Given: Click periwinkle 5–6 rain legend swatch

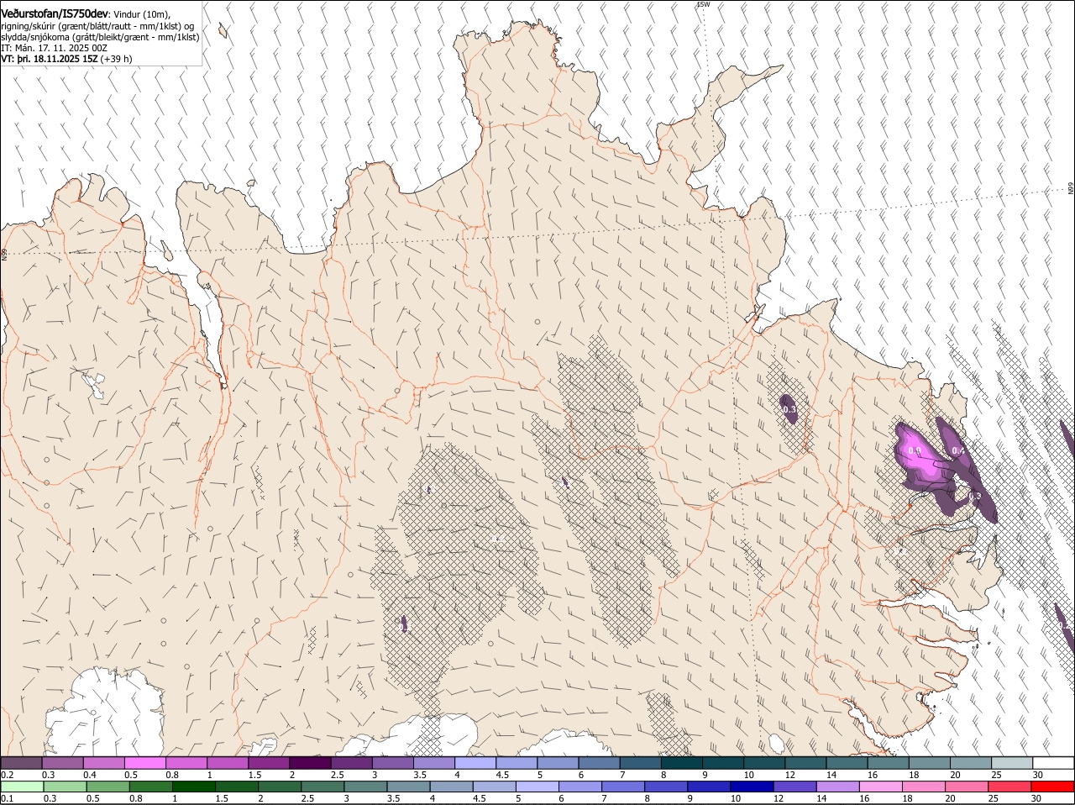Looking at the screenshot, I should pyautogui.click(x=537, y=787).
